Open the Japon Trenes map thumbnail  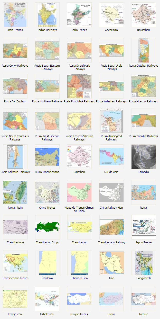pyautogui.click(x=143, y=227)
